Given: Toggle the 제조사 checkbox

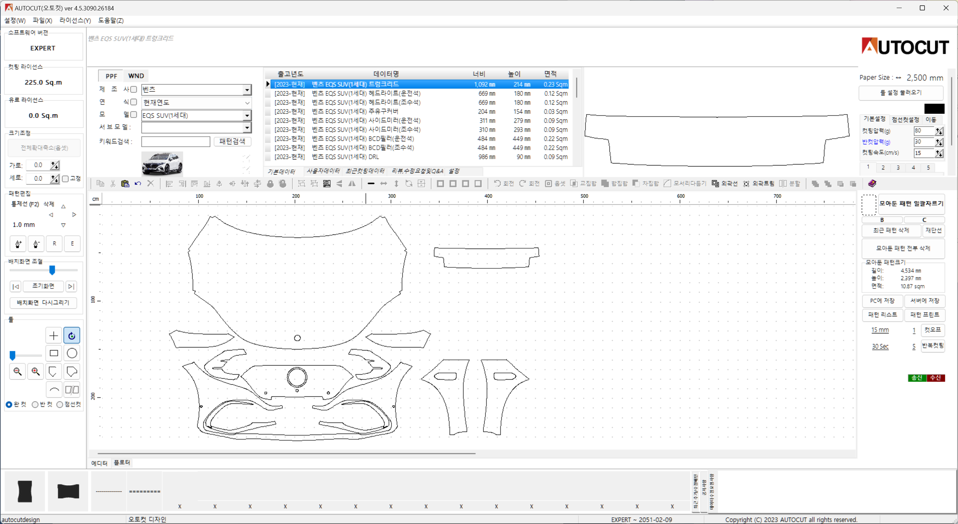Looking at the screenshot, I should [133, 89].
